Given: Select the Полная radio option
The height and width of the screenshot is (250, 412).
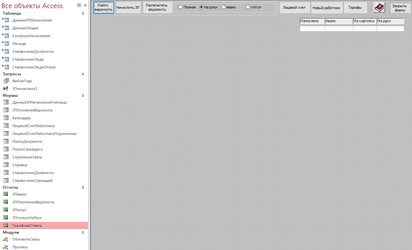Looking at the screenshot, I should click(x=180, y=7).
